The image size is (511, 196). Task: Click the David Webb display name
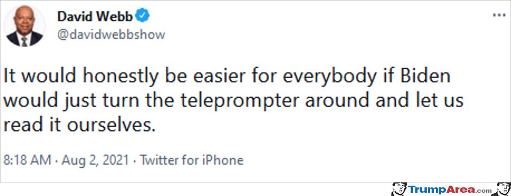click(95, 16)
